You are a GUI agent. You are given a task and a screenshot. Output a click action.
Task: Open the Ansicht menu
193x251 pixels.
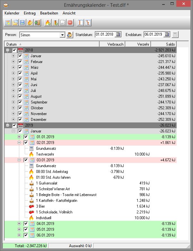[x=69, y=13]
